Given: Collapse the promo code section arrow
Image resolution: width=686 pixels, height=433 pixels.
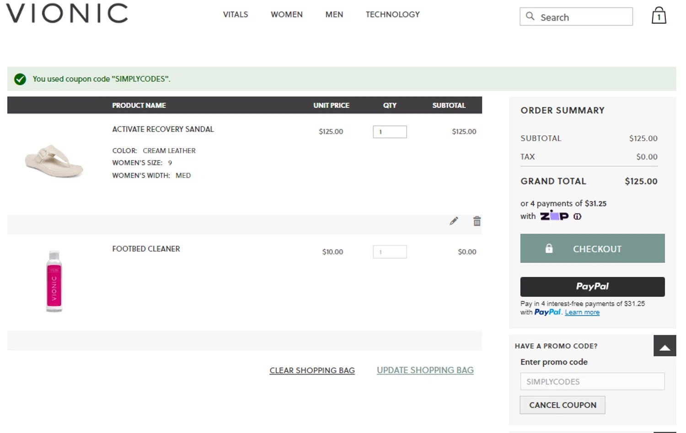Looking at the screenshot, I should [665, 346].
